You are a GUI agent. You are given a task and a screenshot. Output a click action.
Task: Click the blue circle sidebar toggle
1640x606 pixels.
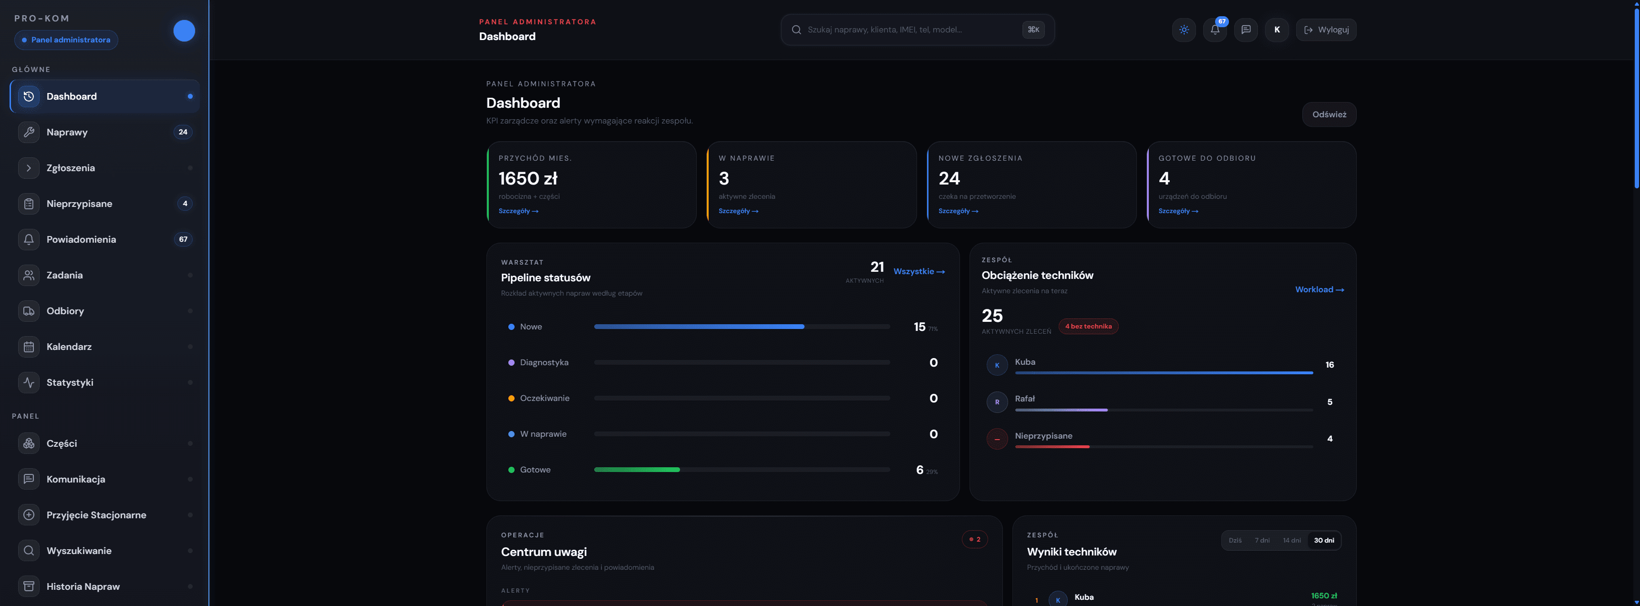click(x=184, y=31)
